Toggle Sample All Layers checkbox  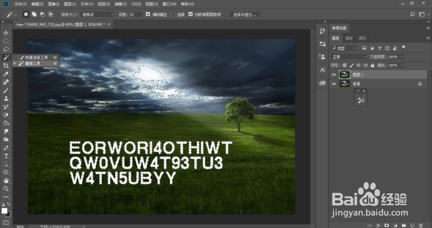point(190,14)
